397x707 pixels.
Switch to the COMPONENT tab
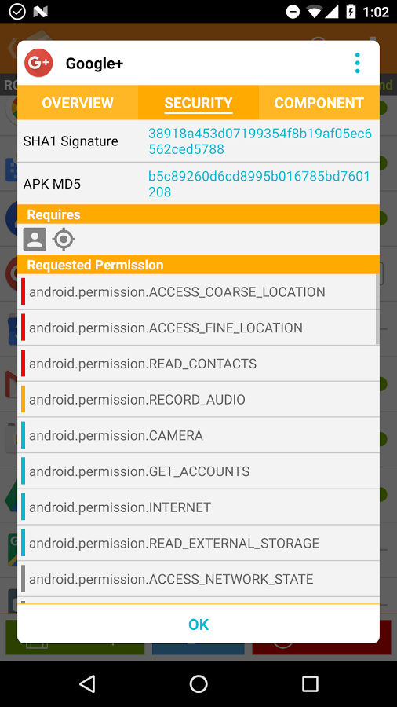pyautogui.click(x=319, y=103)
